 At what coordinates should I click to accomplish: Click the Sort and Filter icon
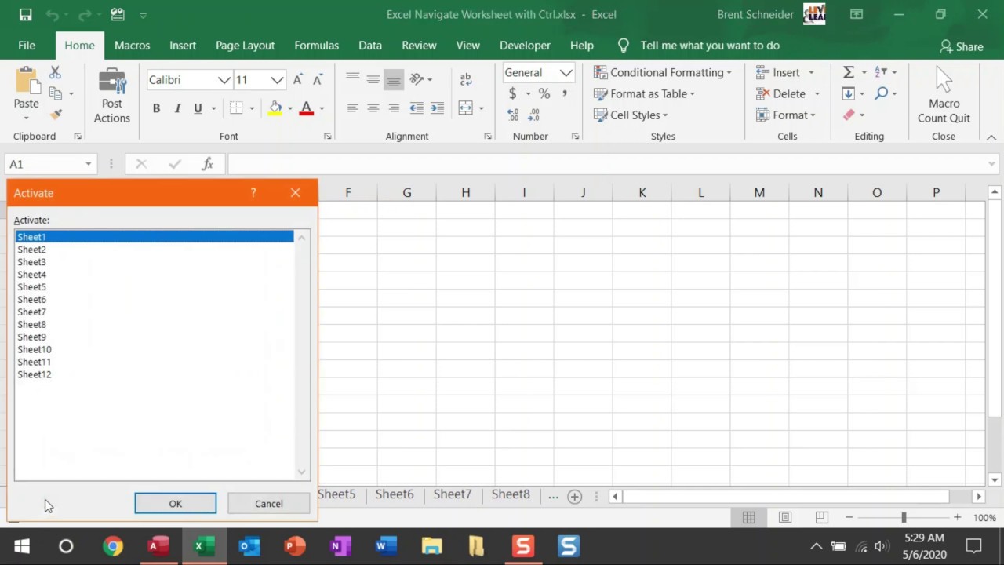coord(881,72)
